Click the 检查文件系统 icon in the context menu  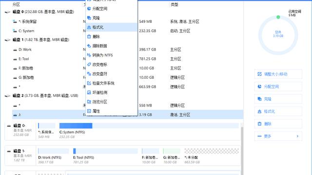(x=89, y=83)
